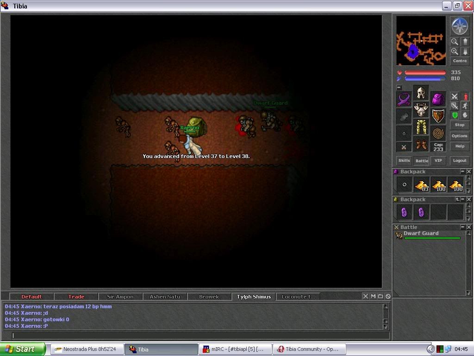Open the Browek private chat tab

(x=209, y=297)
